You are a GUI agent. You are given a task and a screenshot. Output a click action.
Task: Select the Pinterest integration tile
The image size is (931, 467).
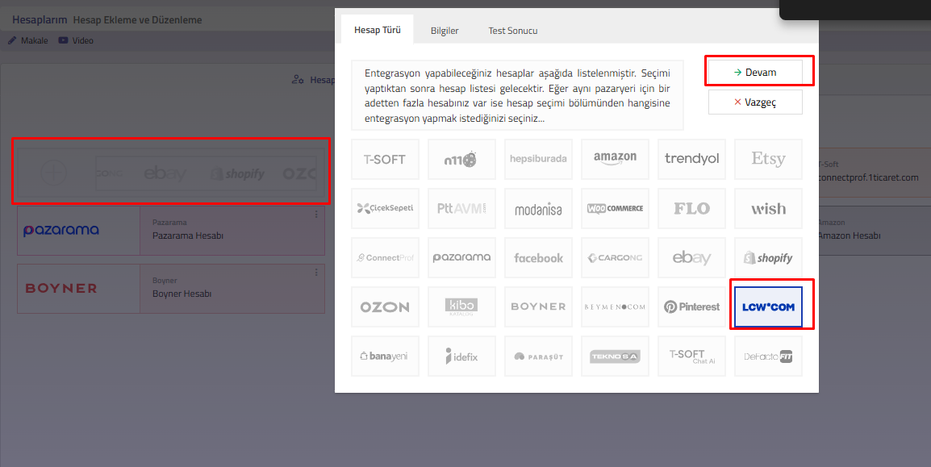(691, 306)
